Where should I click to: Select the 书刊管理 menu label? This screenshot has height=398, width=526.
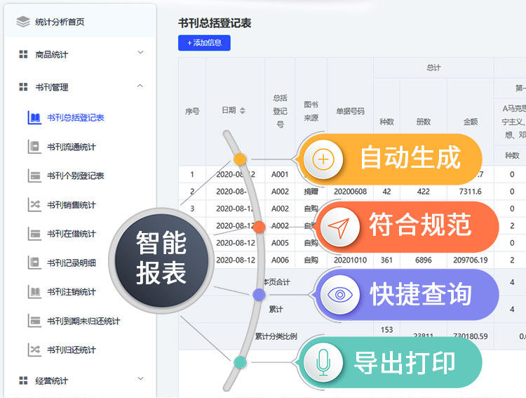click(x=52, y=87)
